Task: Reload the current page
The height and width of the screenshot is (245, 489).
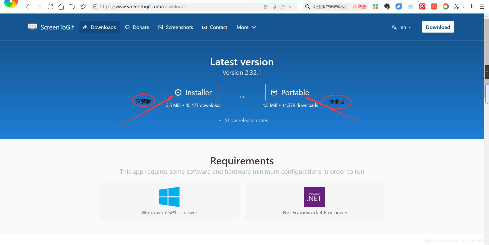Action: (x=50, y=7)
